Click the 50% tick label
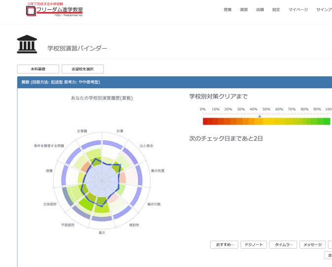This screenshot has height=267, width=332. pos(266,109)
